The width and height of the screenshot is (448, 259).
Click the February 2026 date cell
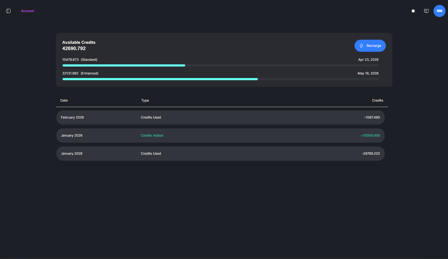[72, 117]
